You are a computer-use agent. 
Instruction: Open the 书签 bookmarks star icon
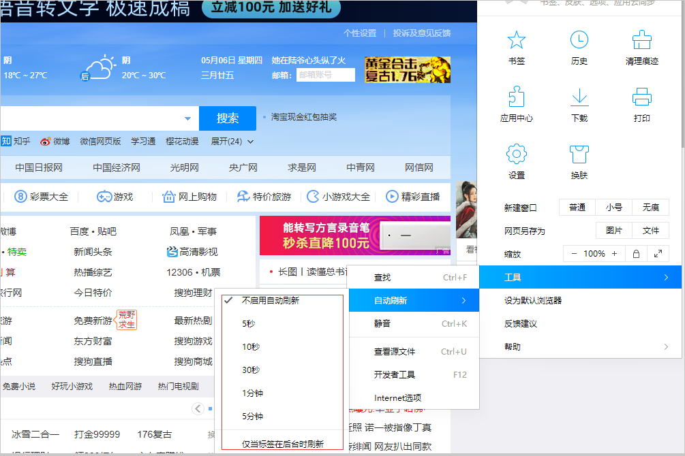517,40
